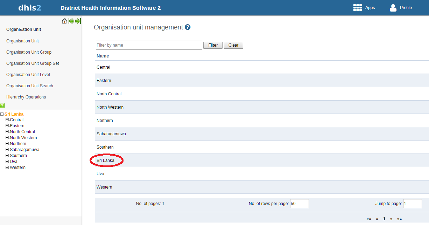
Task: Click the green search icon above tree
Action: [2, 105]
